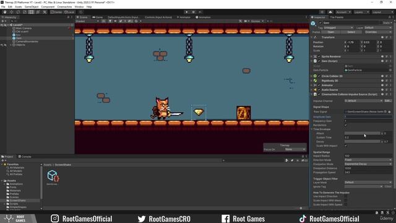Disable the Gem (Script) component checkbox
The width and height of the screenshot is (396, 223).
click(x=319, y=61)
